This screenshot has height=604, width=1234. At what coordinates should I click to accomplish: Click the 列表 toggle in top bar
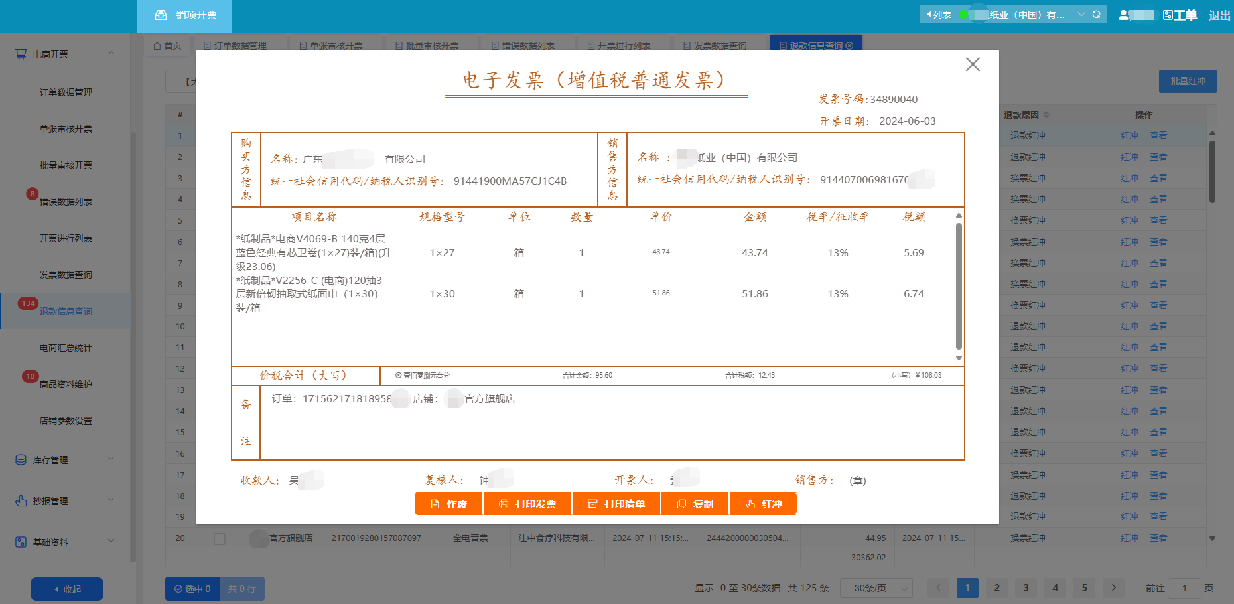(x=939, y=15)
